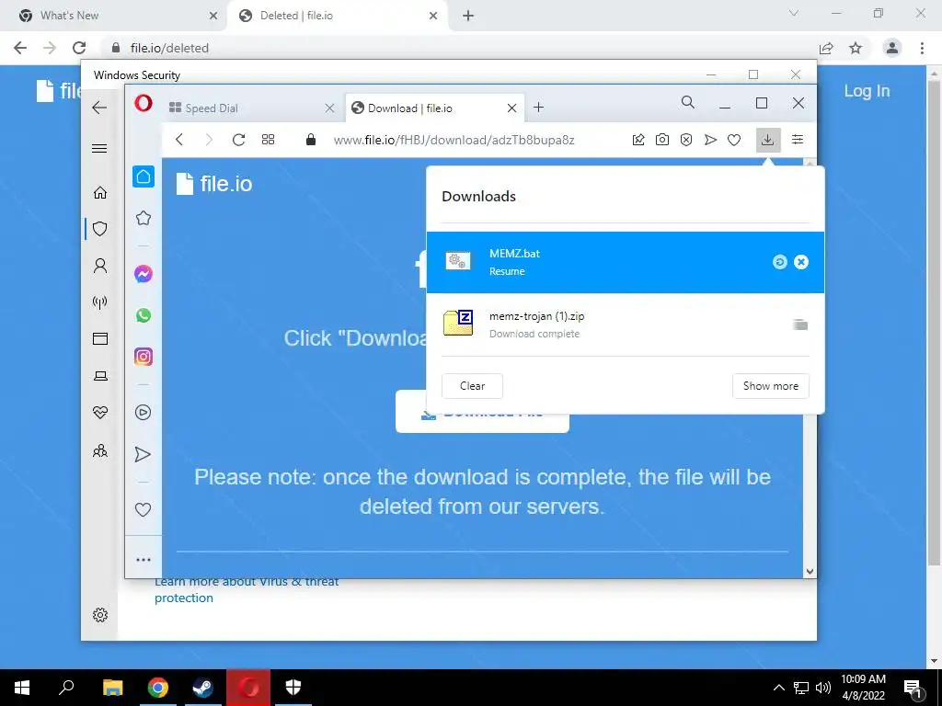
Task: Cancel the MEMZ.bat download
Action: pos(801,262)
